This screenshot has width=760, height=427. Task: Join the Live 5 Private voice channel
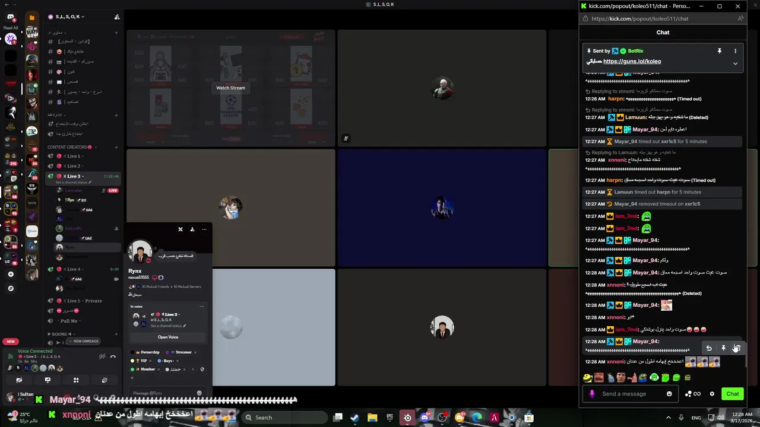click(83, 301)
